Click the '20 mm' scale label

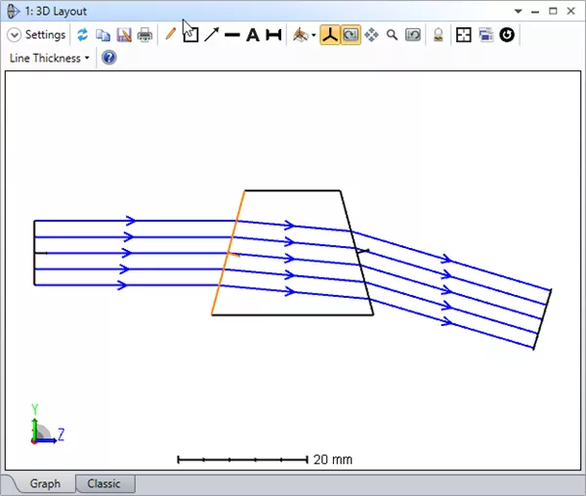pos(333,460)
